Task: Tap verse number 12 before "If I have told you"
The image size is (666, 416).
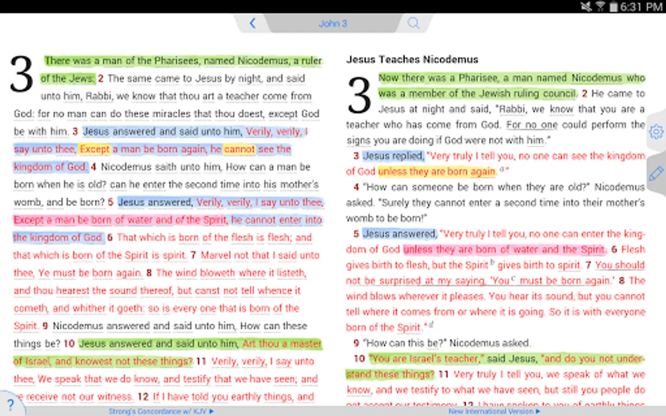Action: pos(143,397)
